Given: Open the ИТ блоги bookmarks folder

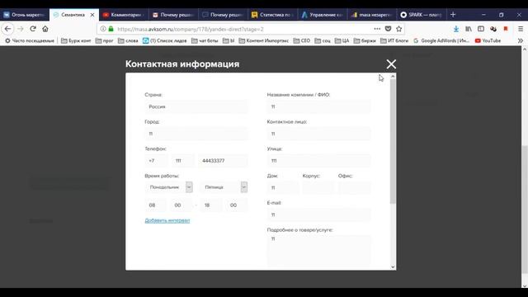Looking at the screenshot, I should click(394, 40).
